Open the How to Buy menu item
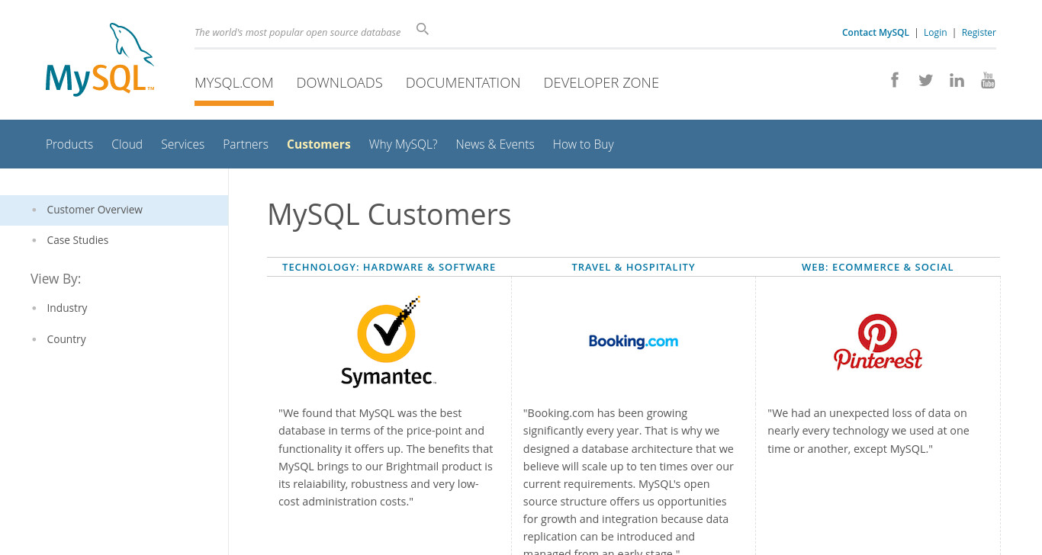Image resolution: width=1042 pixels, height=555 pixels. (x=584, y=144)
